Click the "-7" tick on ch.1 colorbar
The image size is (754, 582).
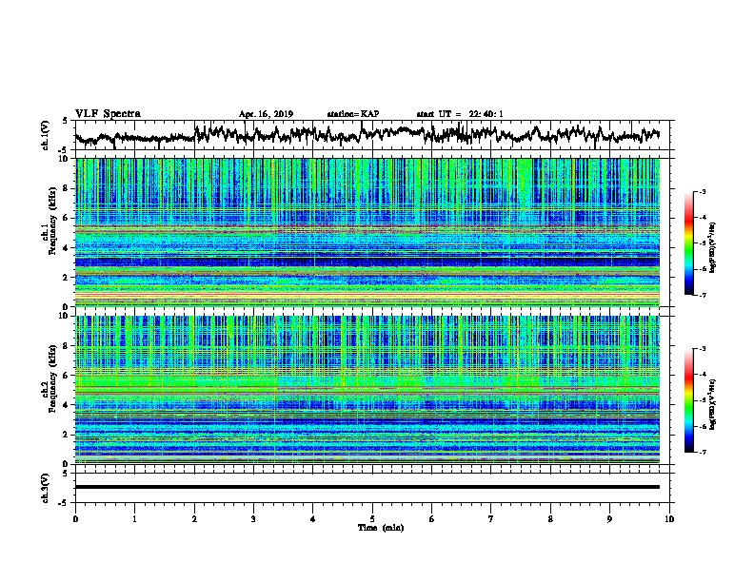point(702,296)
